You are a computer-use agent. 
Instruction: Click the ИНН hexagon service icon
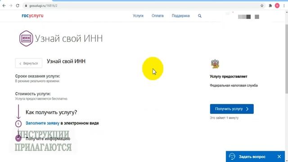tap(26, 38)
